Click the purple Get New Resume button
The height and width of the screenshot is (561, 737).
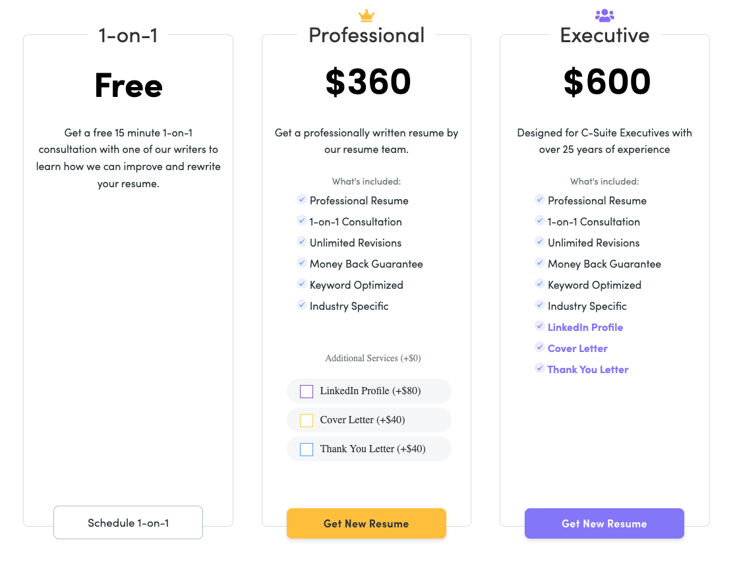(x=604, y=523)
